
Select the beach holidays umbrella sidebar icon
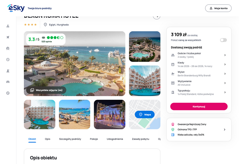8,49
